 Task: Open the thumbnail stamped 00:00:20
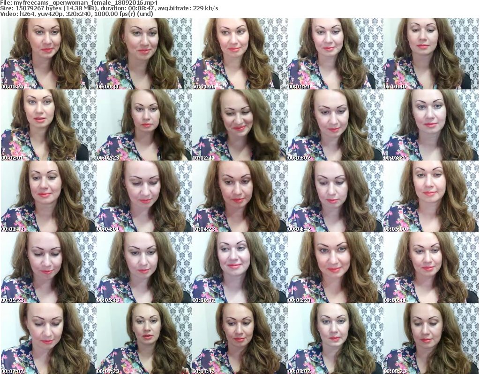point(48,54)
